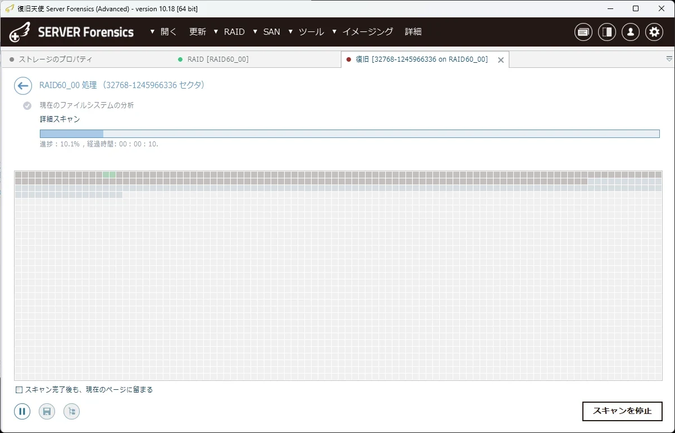Click the スキャンを停止 button
The height and width of the screenshot is (433, 675).
pyautogui.click(x=622, y=411)
